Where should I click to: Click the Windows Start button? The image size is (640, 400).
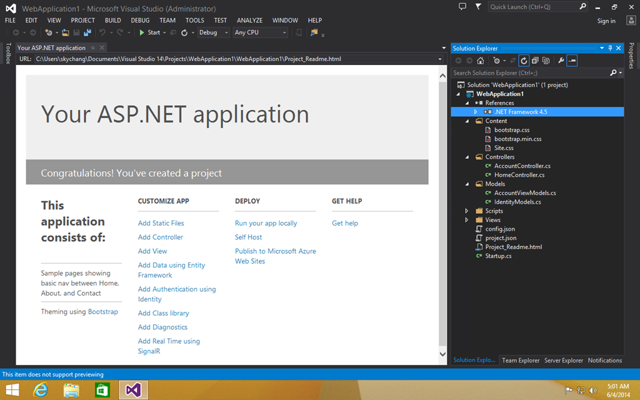pyautogui.click(x=12, y=390)
